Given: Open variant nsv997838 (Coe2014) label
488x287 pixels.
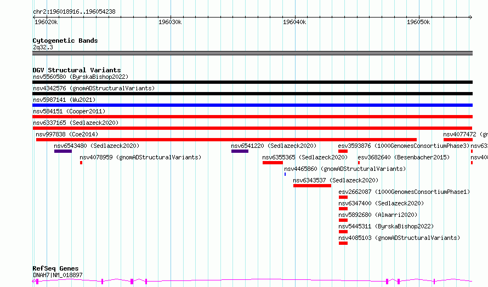Looking at the screenshot, I should tap(67, 134).
